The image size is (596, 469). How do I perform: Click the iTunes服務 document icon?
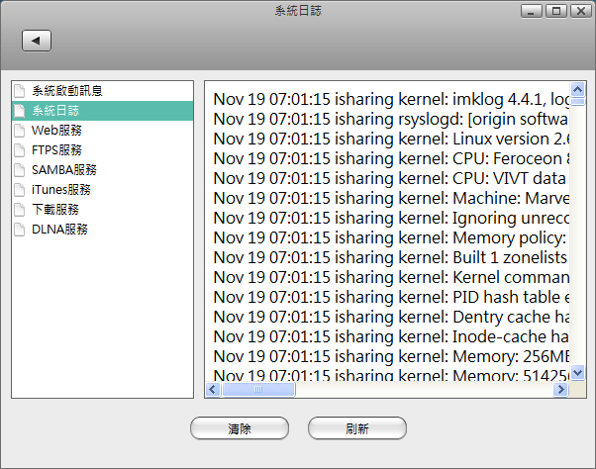coord(20,190)
